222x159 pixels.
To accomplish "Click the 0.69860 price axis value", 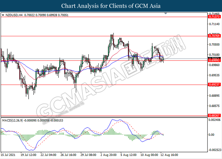I will tap(214, 65).
